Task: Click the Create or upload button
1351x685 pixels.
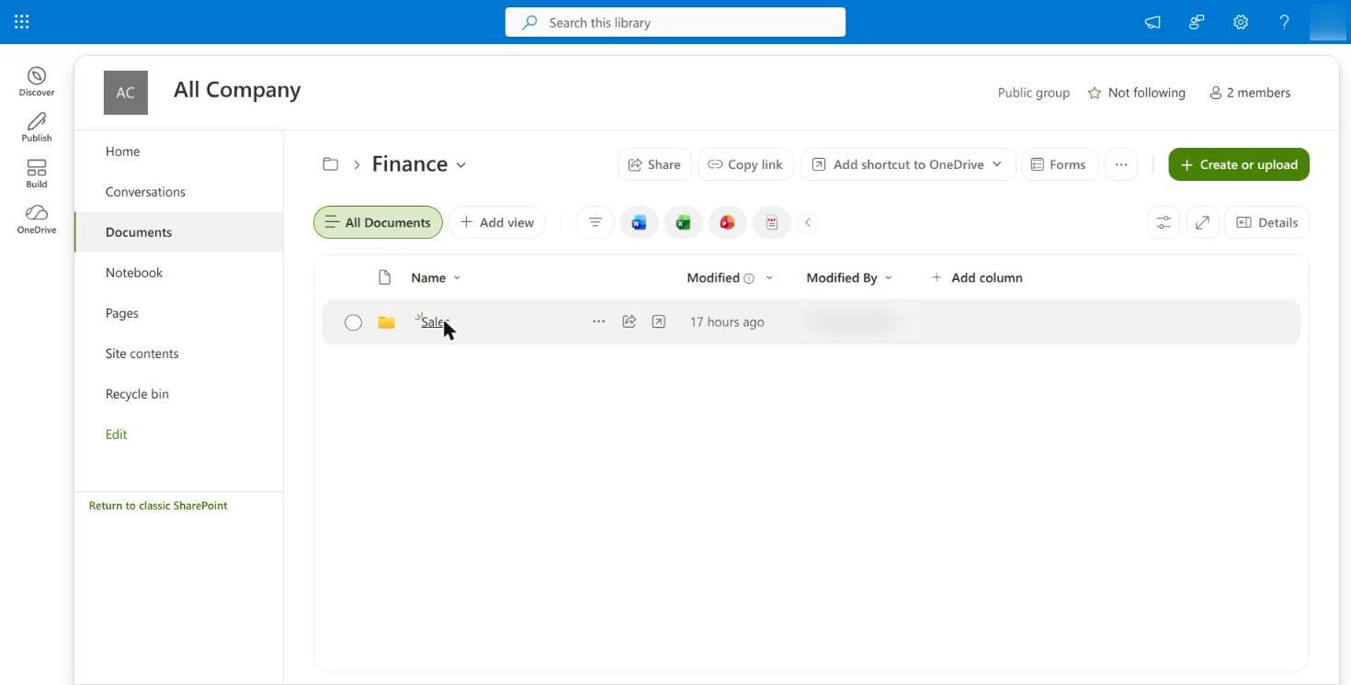Action: coord(1239,164)
